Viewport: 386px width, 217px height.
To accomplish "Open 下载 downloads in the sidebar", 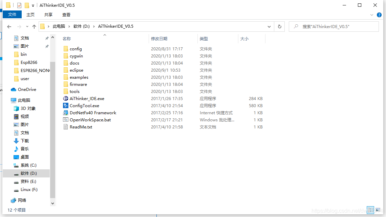I will [x=21, y=141].
